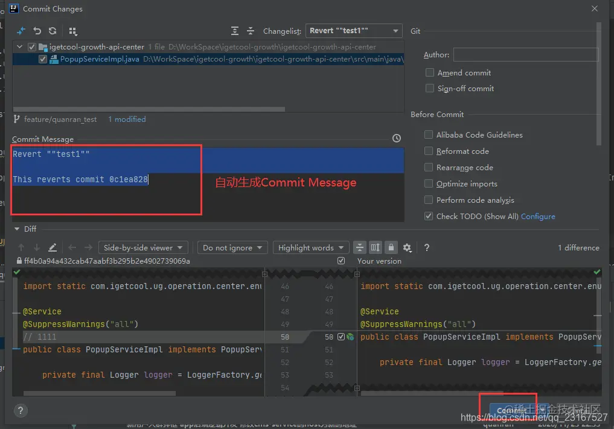Click the revert chunk icon at line 50
Viewport: 614px width, 429px height.
350,337
